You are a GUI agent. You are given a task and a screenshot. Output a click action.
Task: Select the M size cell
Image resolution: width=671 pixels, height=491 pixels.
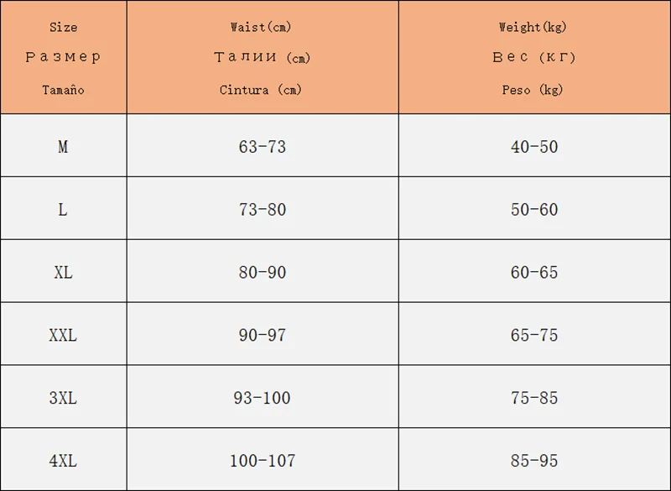click(x=63, y=146)
